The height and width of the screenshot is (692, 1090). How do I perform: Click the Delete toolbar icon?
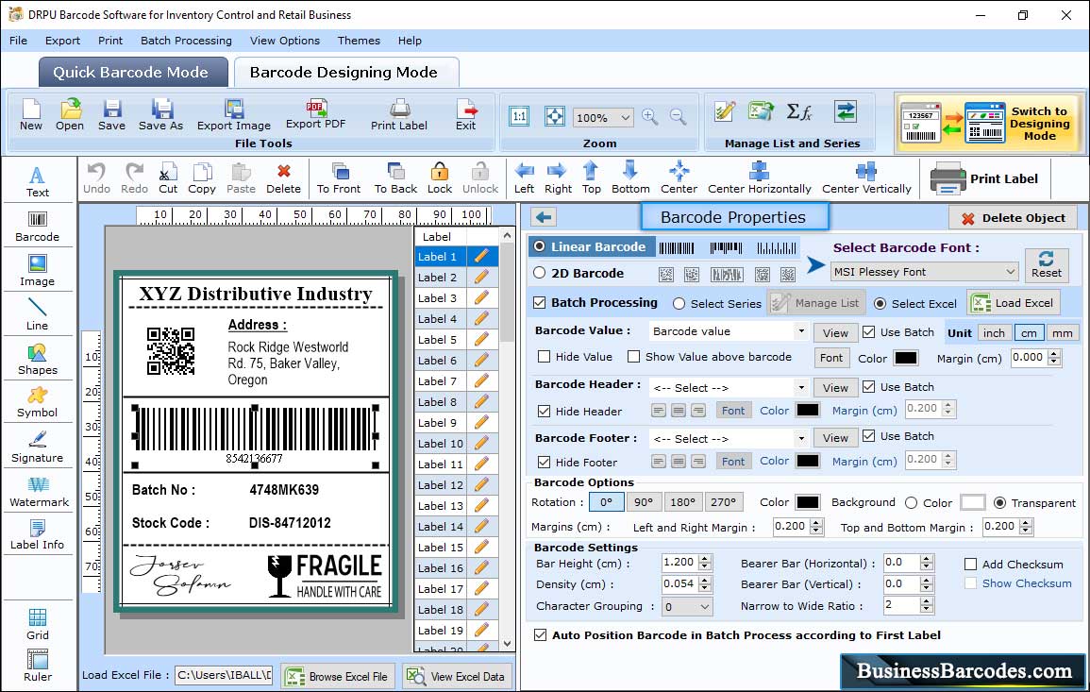[x=284, y=178]
